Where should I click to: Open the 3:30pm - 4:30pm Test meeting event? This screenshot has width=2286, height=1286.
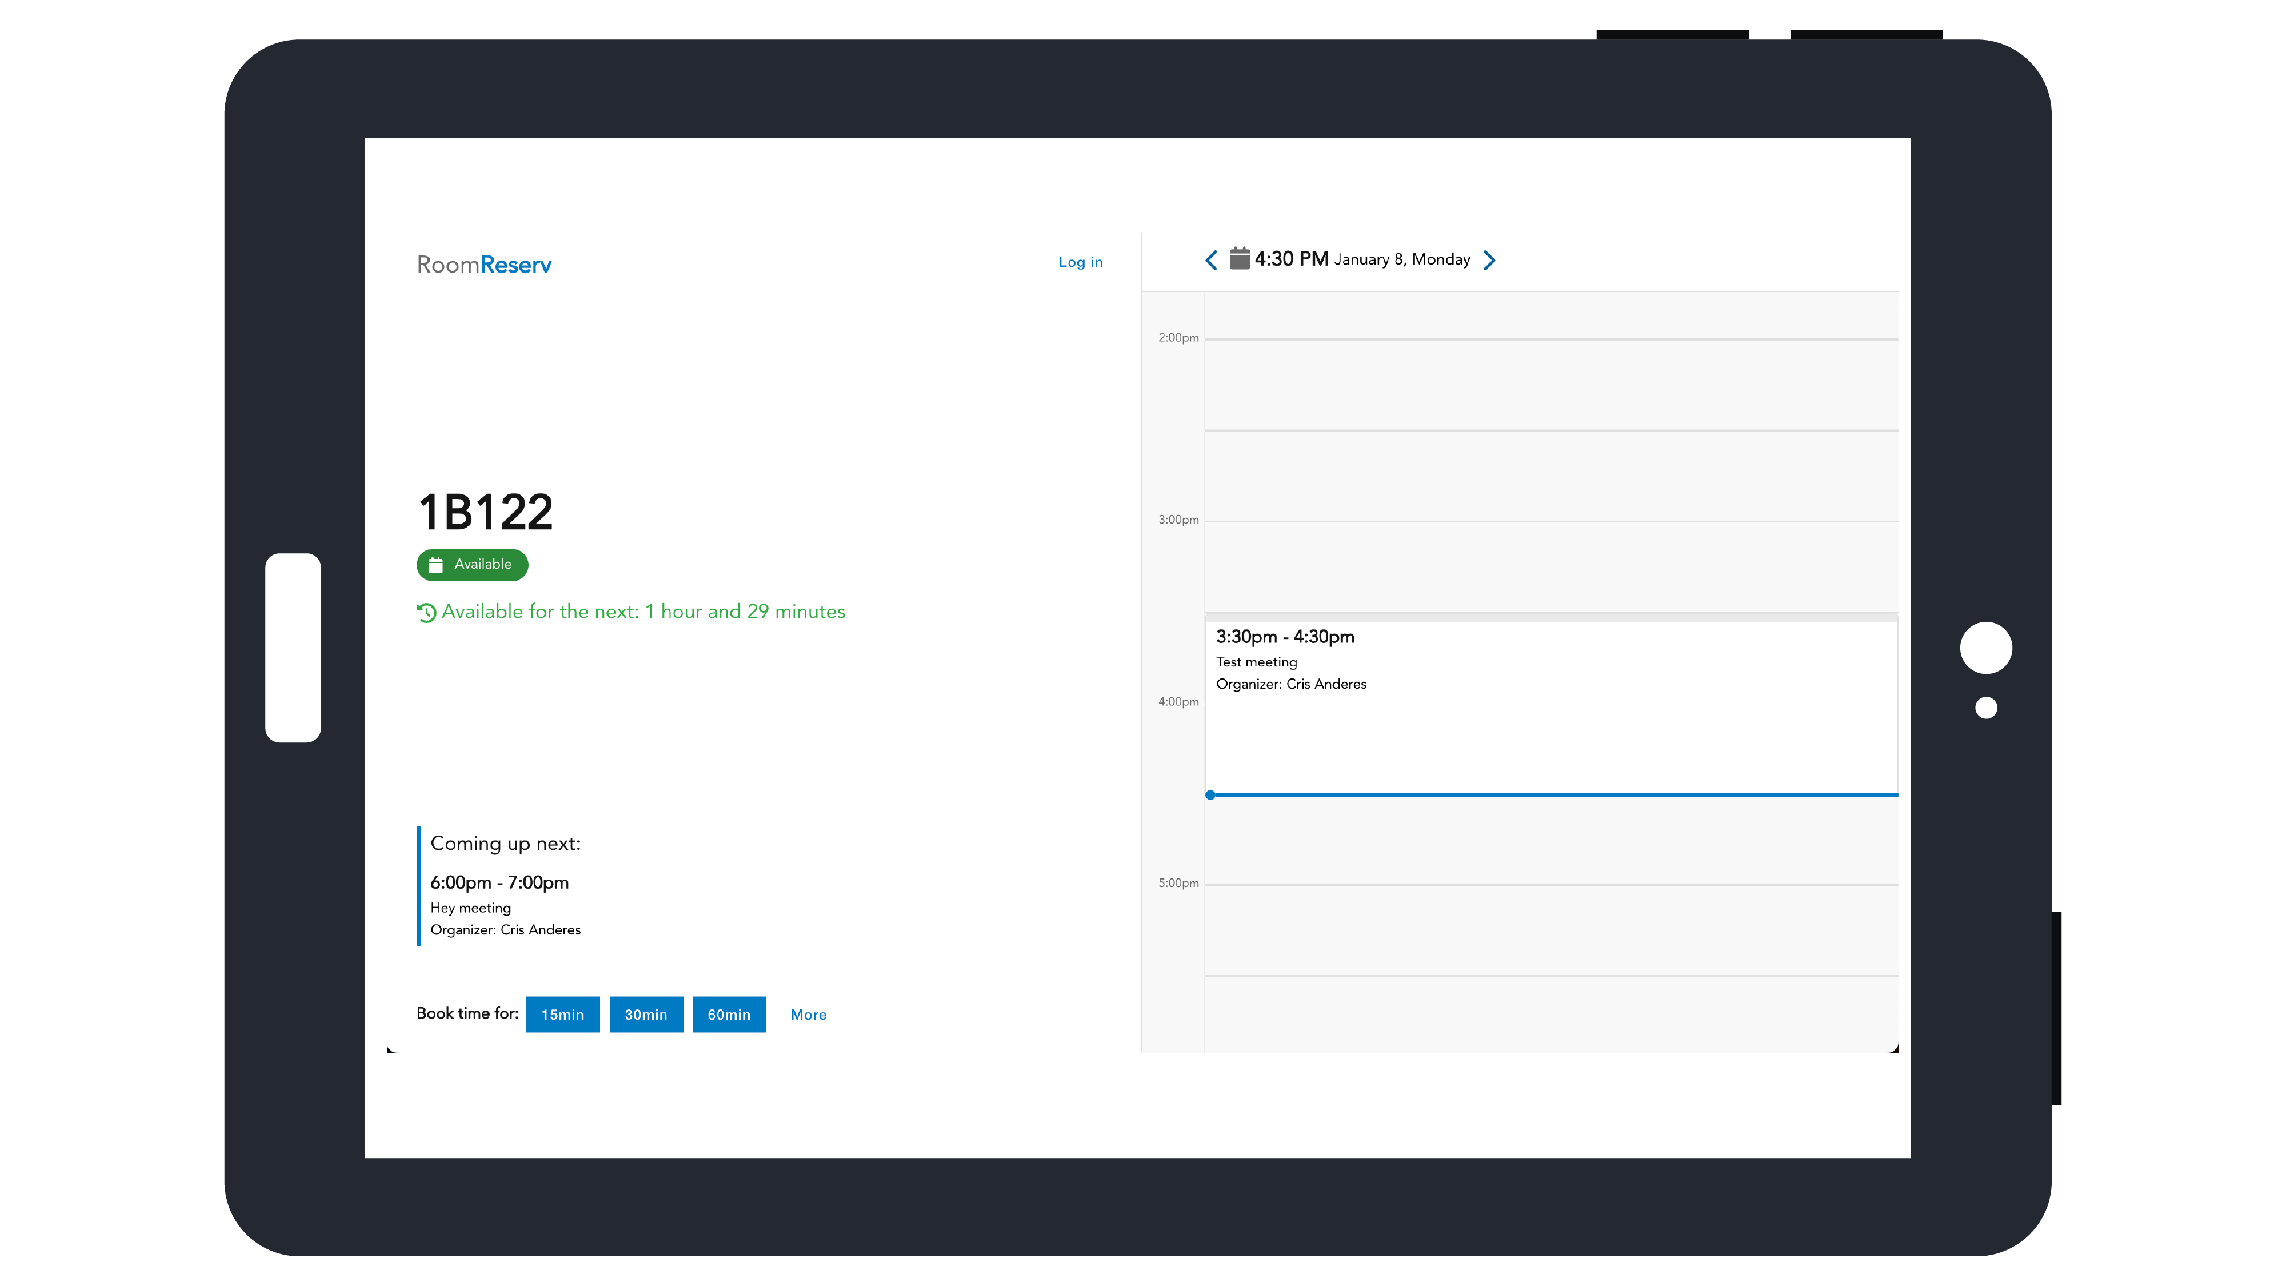(1551, 705)
